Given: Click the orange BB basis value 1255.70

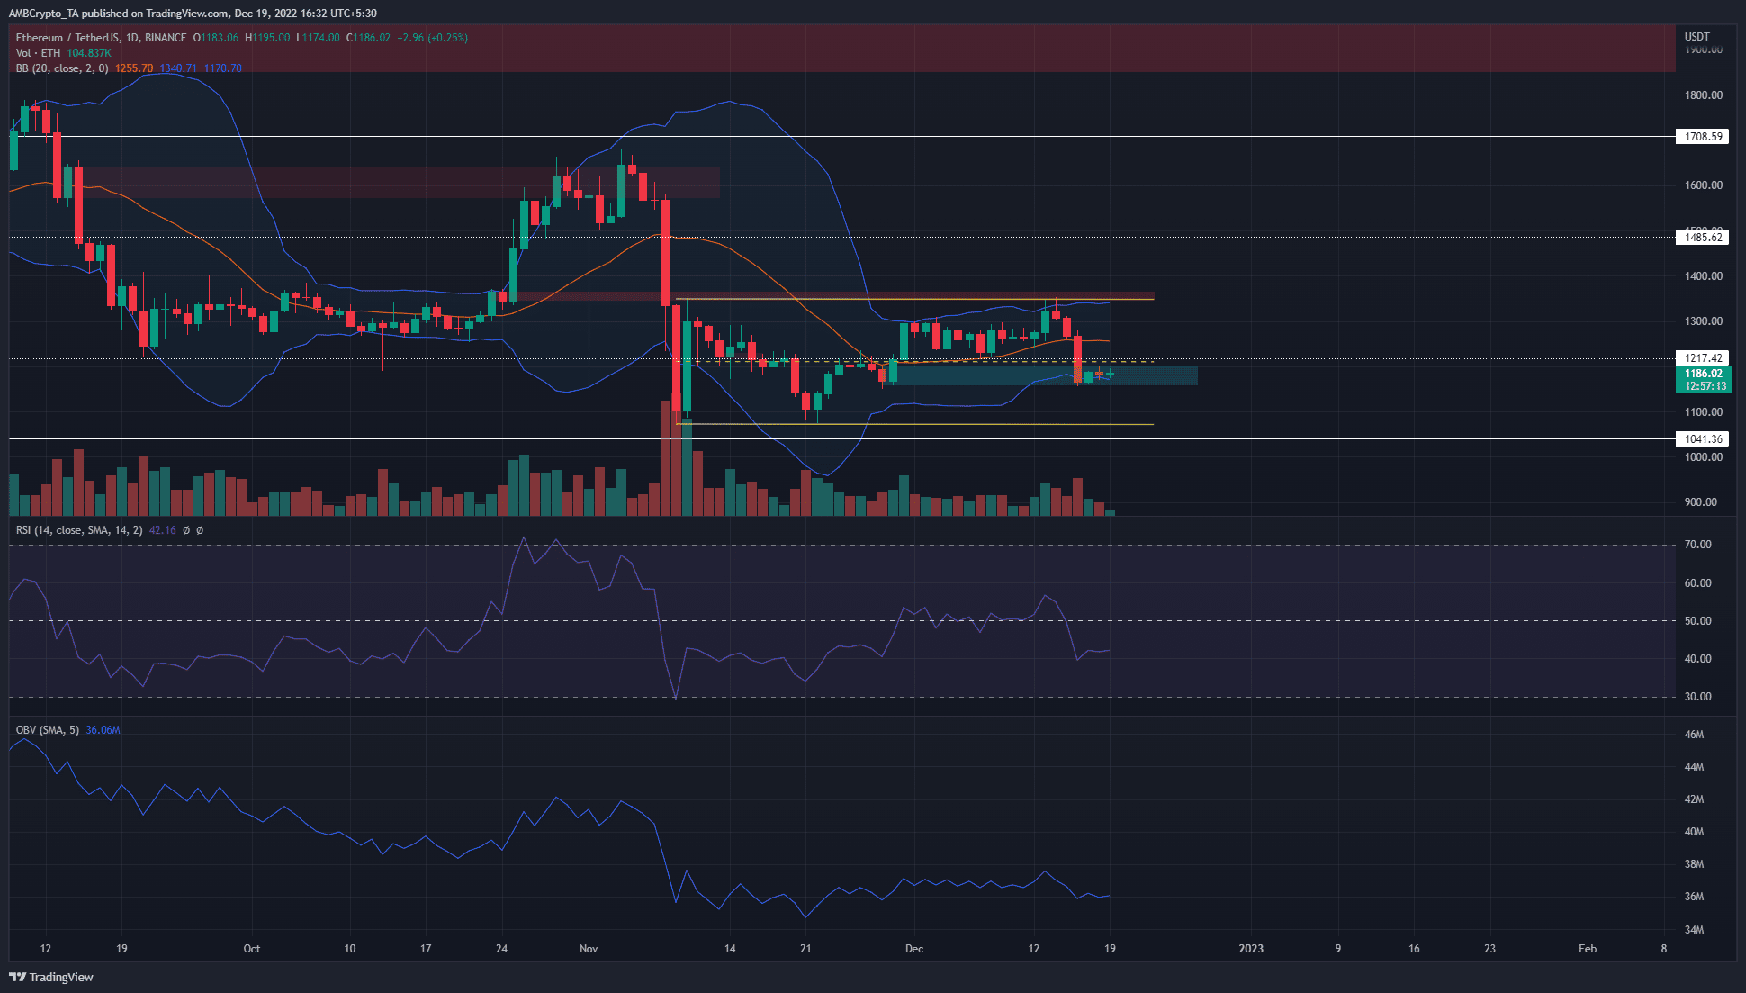Looking at the screenshot, I should pos(134,68).
